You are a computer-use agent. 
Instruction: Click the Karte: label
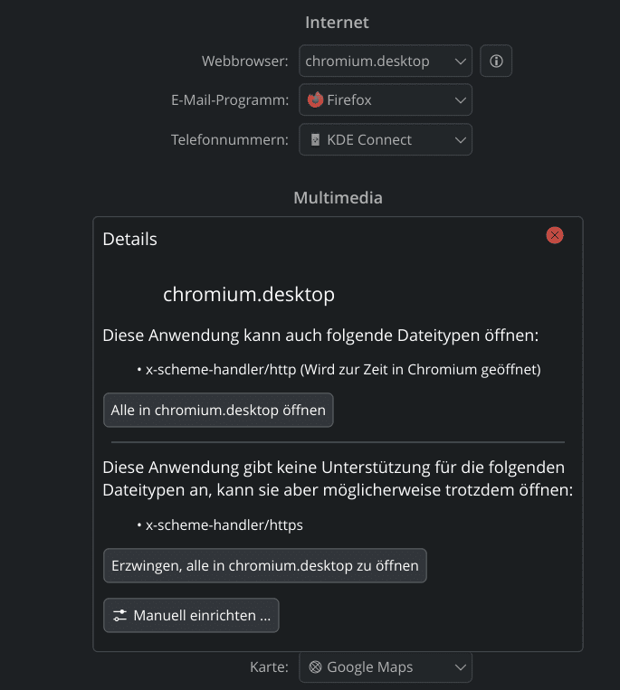click(269, 667)
